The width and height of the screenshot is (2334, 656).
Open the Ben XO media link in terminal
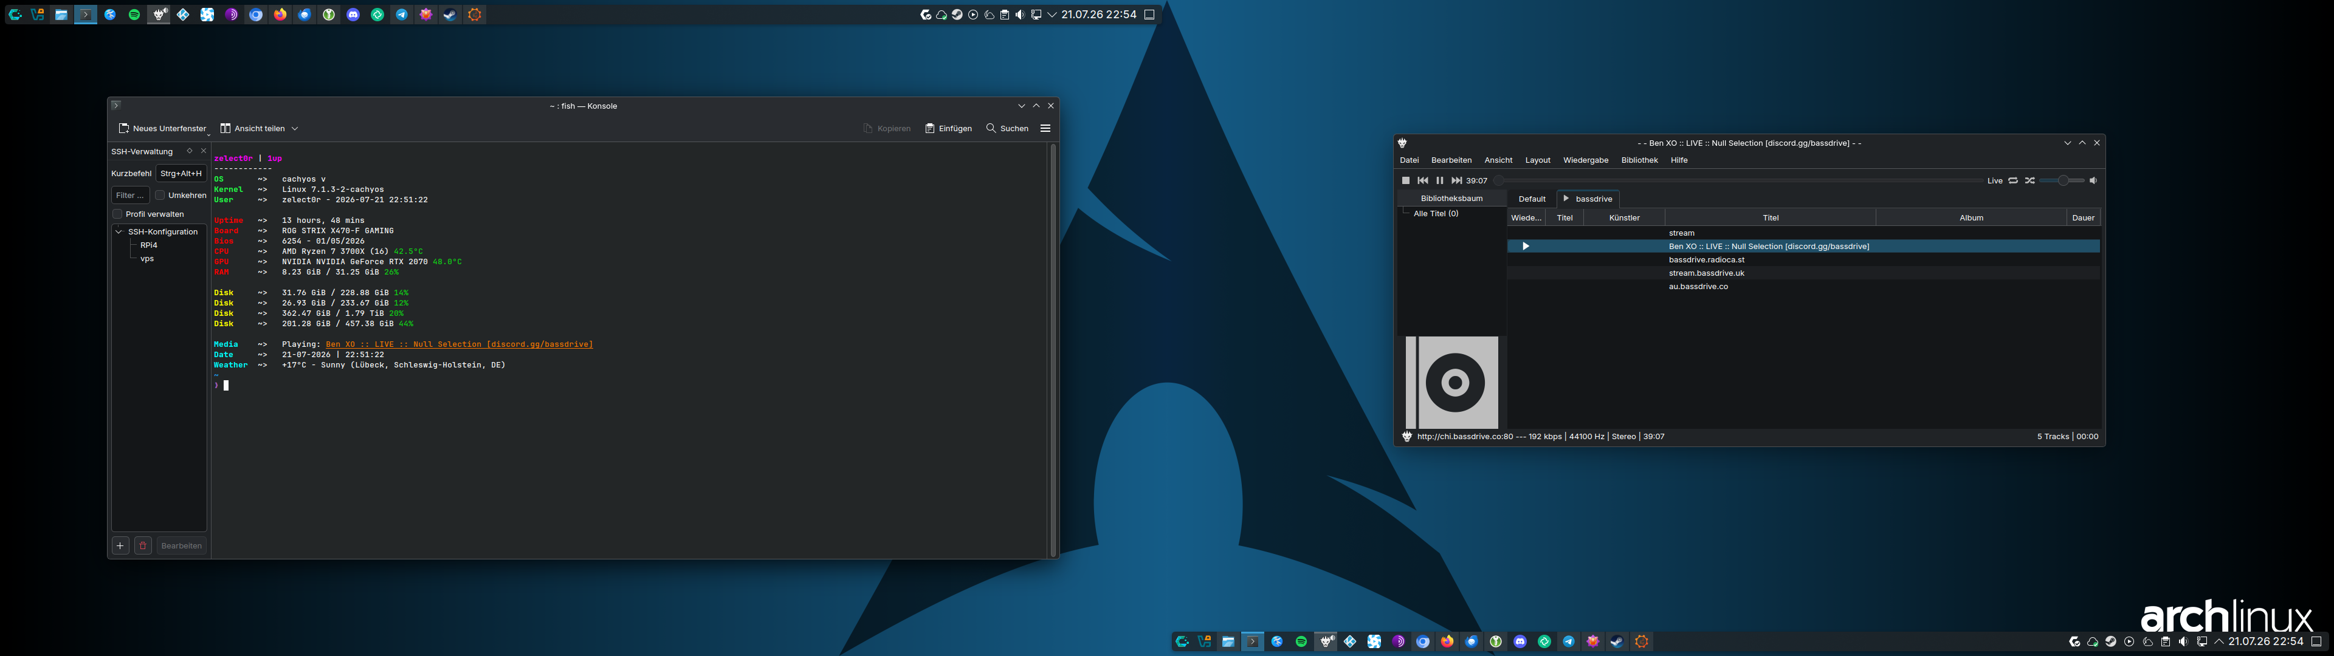tap(460, 344)
